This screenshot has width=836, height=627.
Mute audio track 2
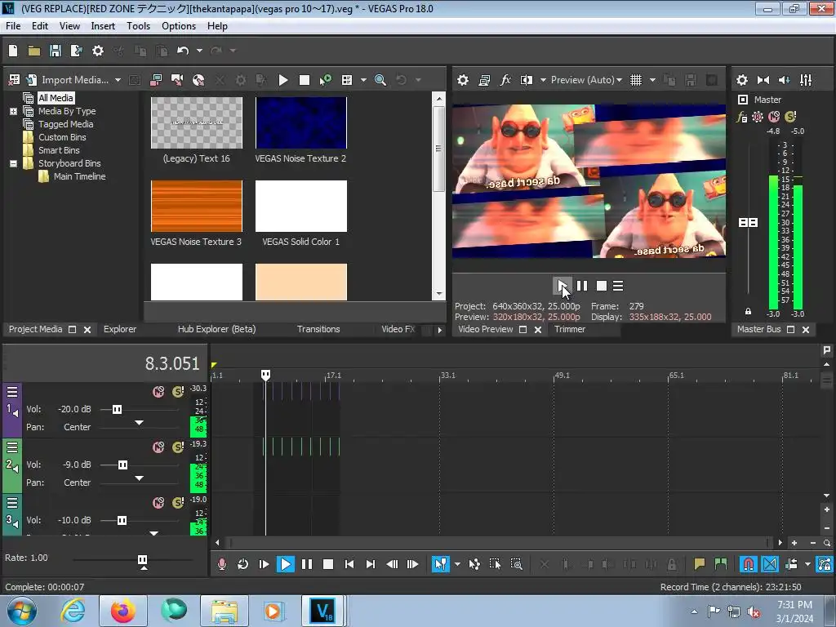[158, 447]
